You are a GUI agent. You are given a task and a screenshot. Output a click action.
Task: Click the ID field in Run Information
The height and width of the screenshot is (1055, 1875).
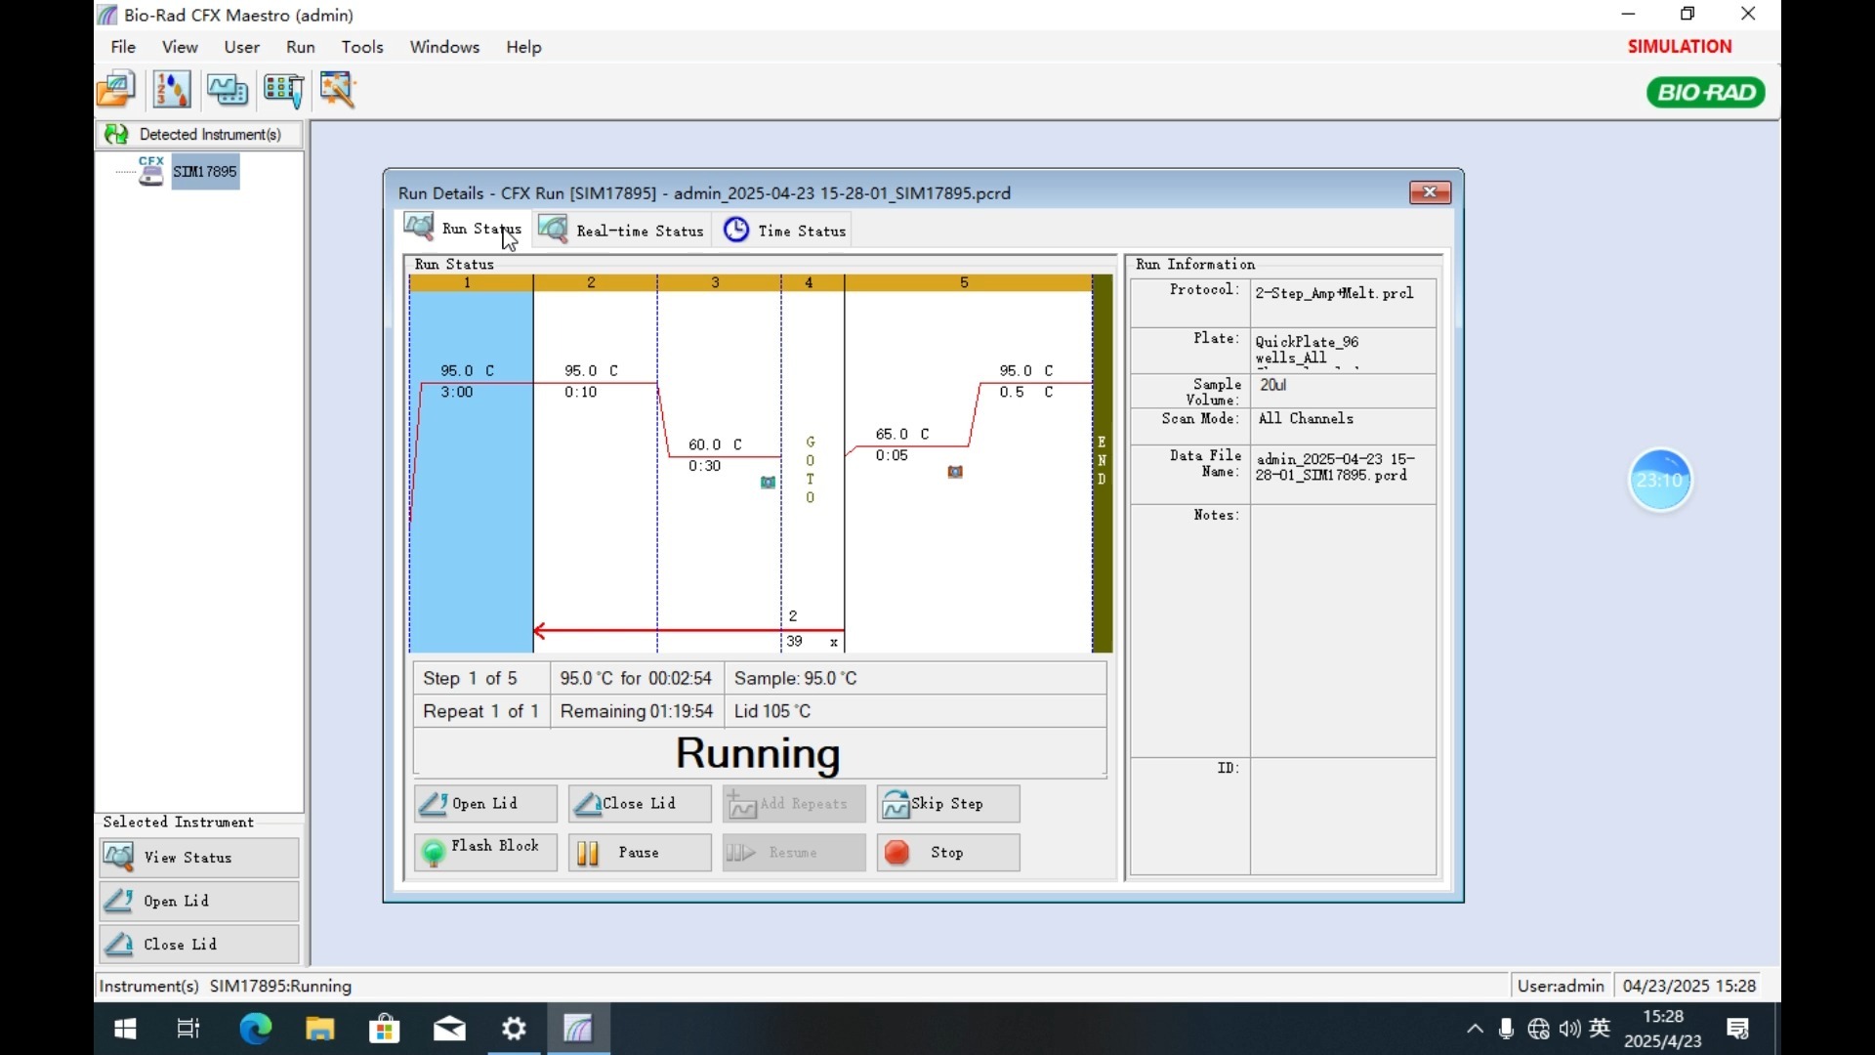pos(1343,815)
